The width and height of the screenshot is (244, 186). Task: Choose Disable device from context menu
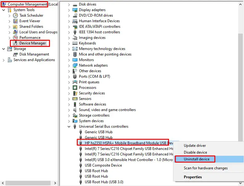pyautogui.click(x=208, y=152)
